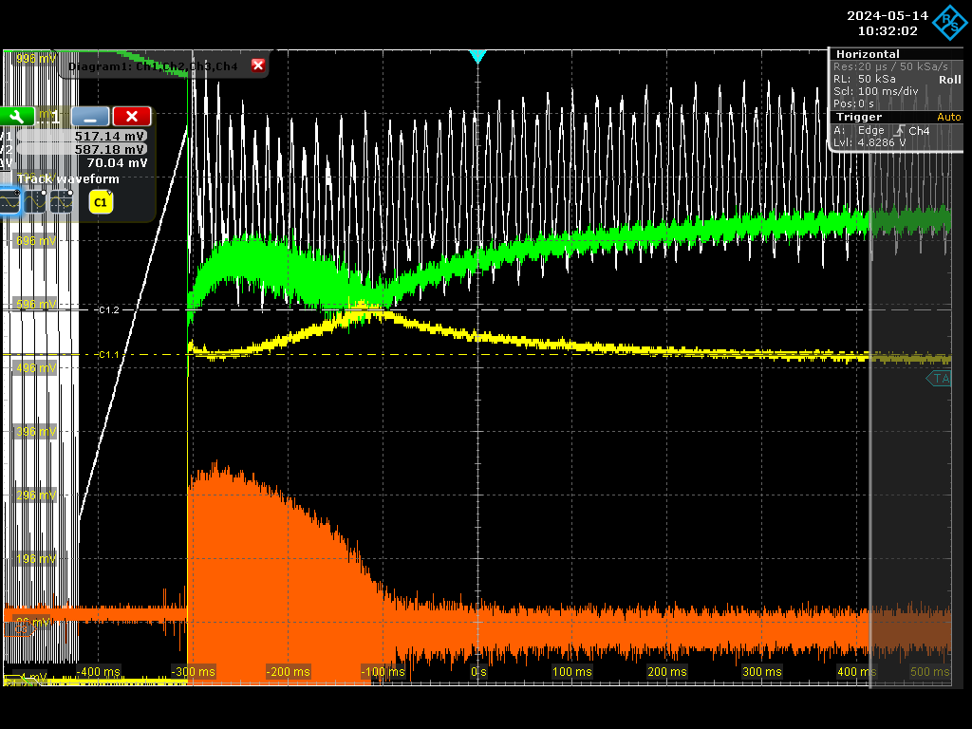Click the 496 mV vertical axis label
This screenshot has width=972, height=729.
(35, 368)
